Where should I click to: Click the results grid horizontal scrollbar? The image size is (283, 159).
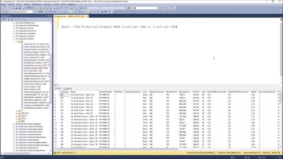tap(117, 149)
